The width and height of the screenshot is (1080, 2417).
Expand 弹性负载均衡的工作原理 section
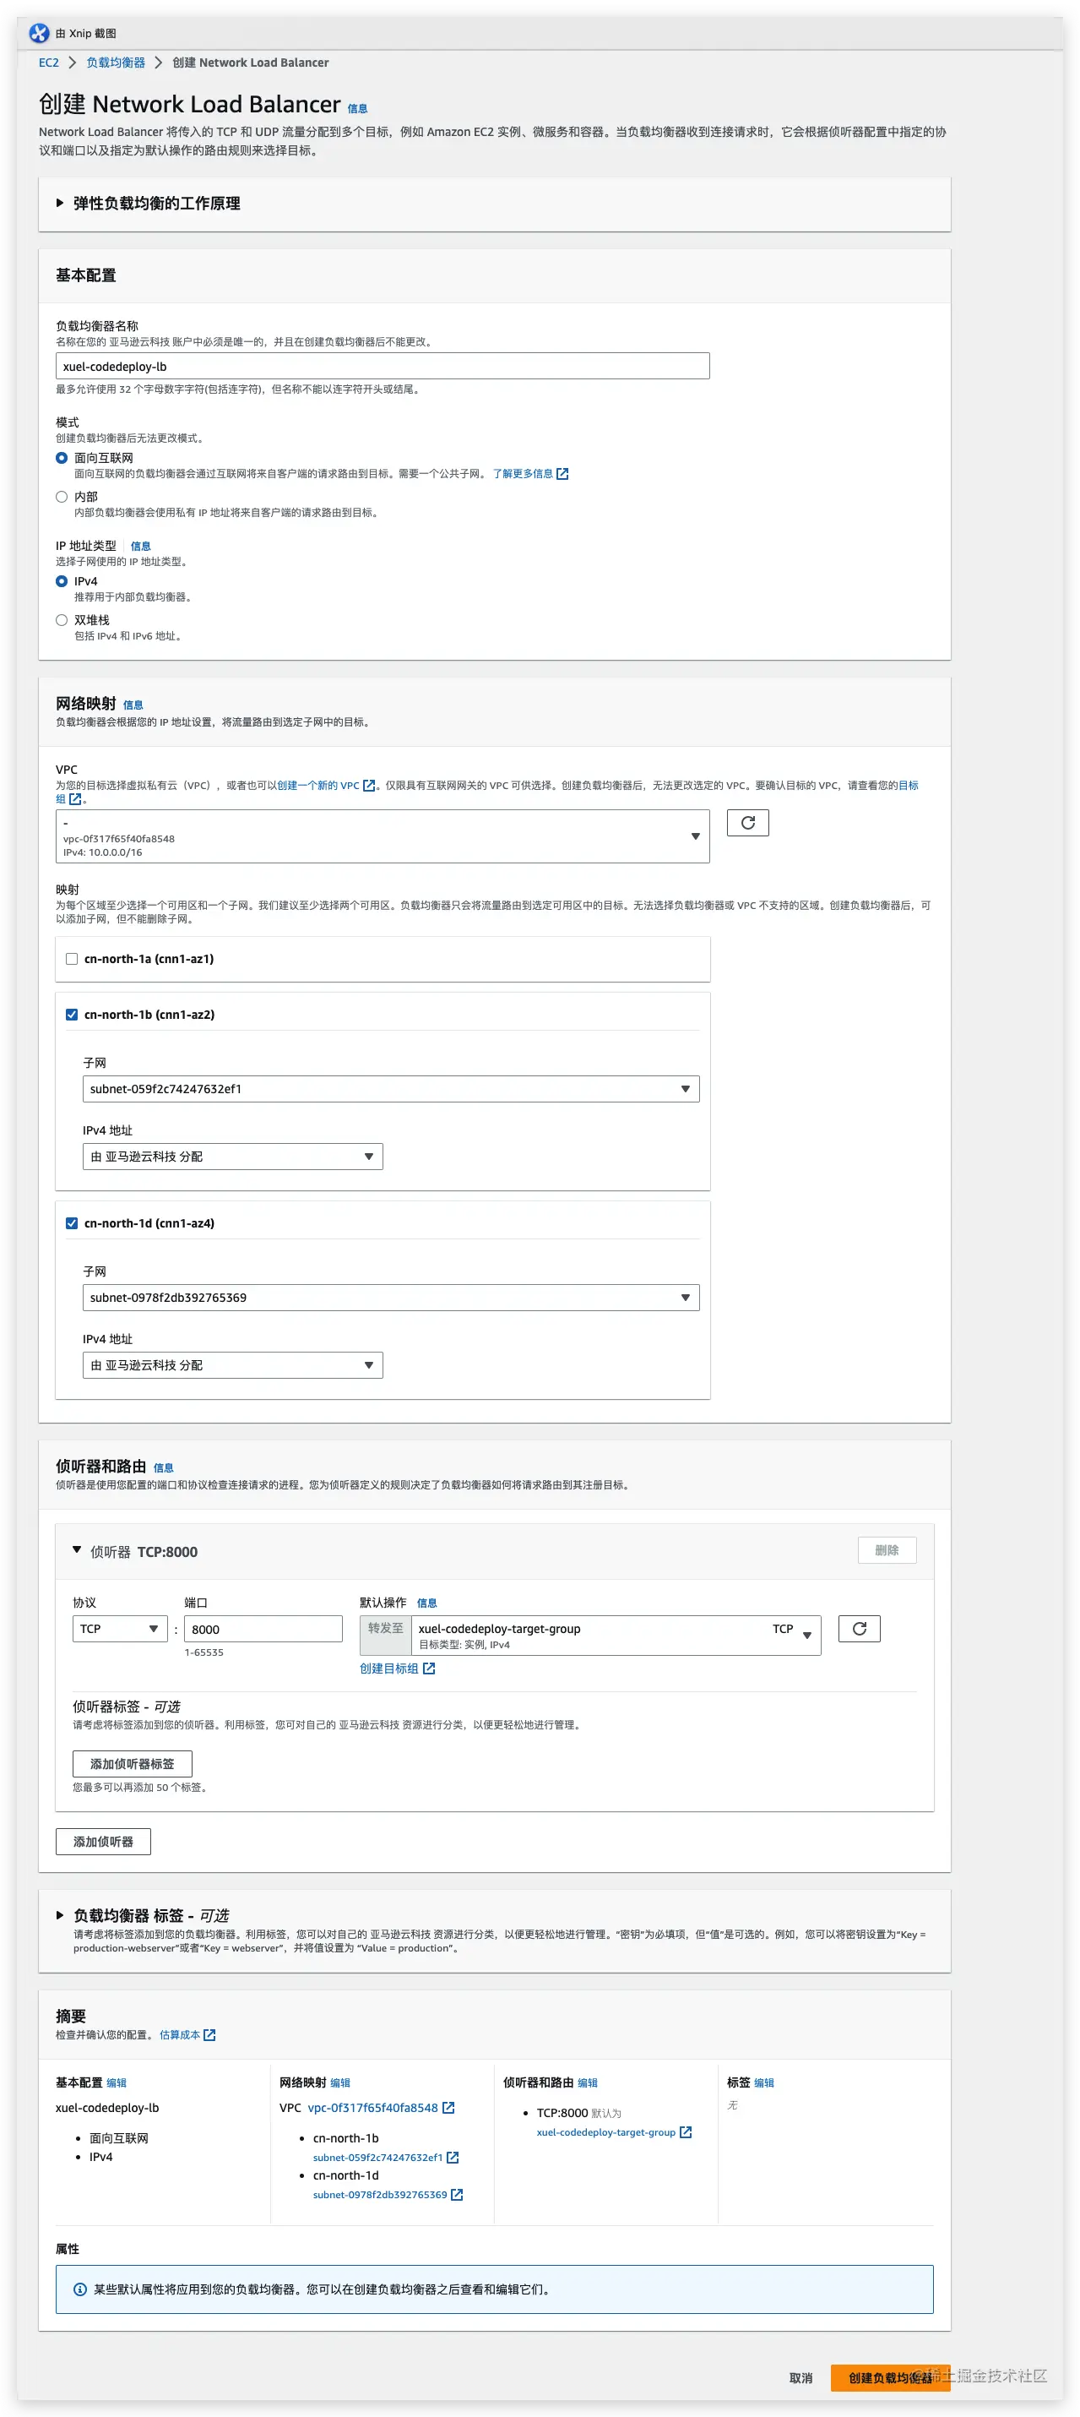pyautogui.click(x=60, y=203)
